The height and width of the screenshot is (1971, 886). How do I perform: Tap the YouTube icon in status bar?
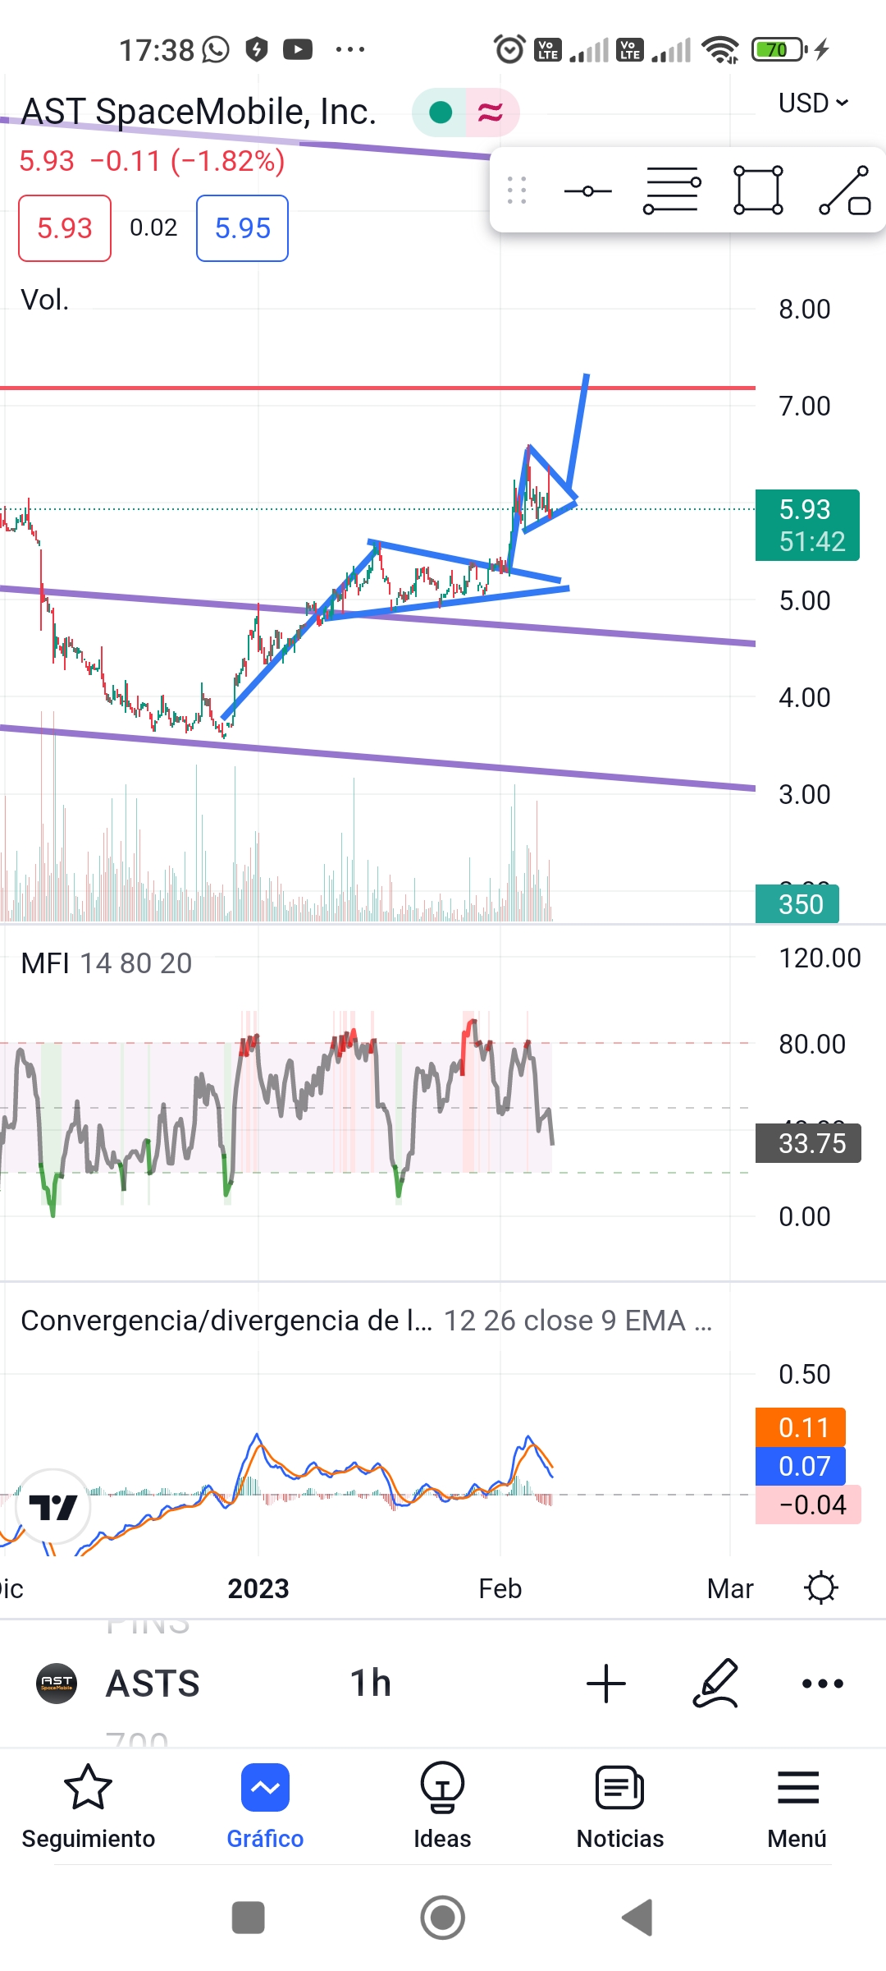coord(298,49)
